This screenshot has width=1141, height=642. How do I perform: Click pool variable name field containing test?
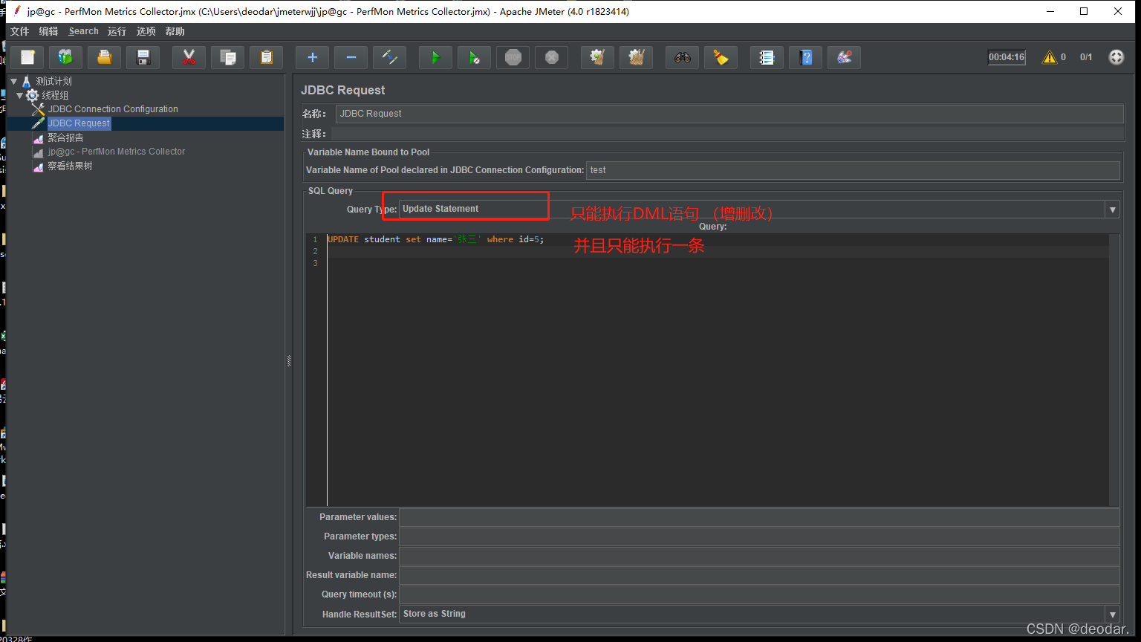coord(853,170)
